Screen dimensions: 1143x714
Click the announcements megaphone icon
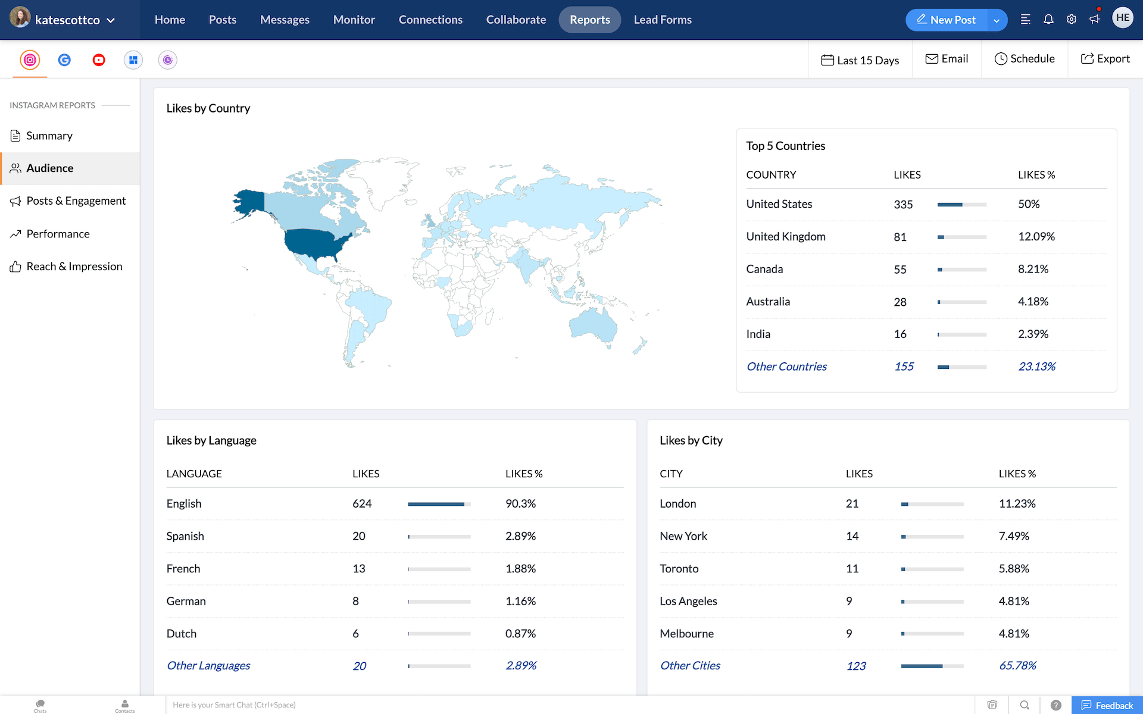[1095, 20]
